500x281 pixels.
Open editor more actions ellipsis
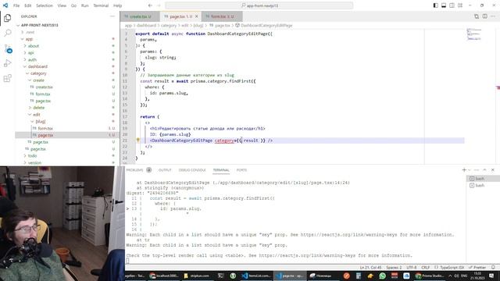point(493,16)
